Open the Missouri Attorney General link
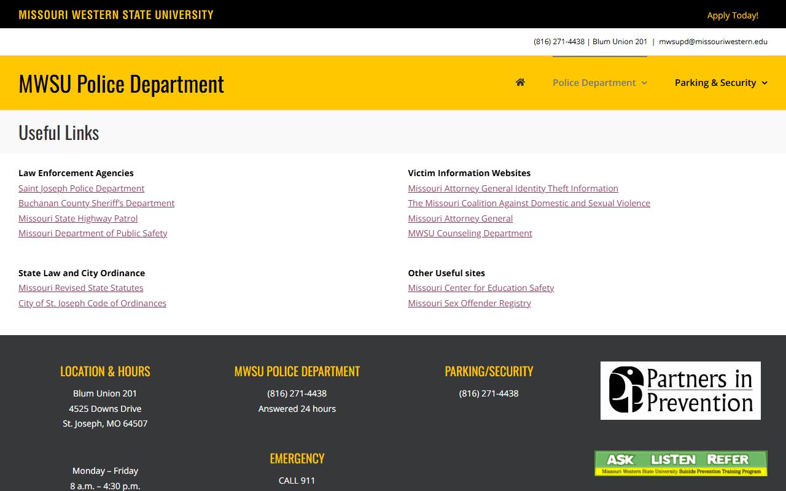 [x=460, y=218]
